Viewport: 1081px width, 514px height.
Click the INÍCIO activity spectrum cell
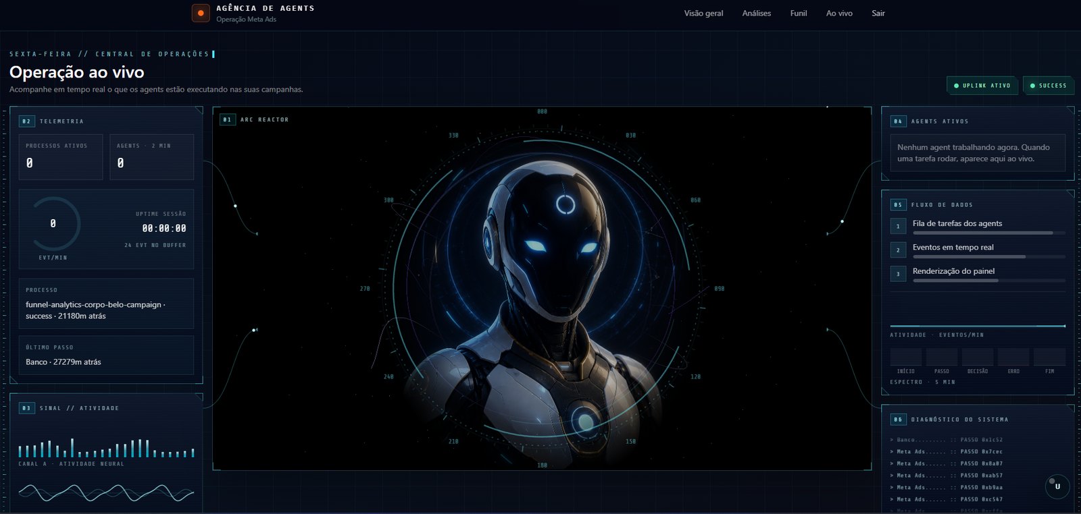906,357
